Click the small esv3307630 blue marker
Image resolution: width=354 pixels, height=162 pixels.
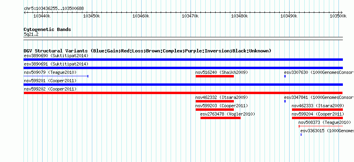point(285,76)
